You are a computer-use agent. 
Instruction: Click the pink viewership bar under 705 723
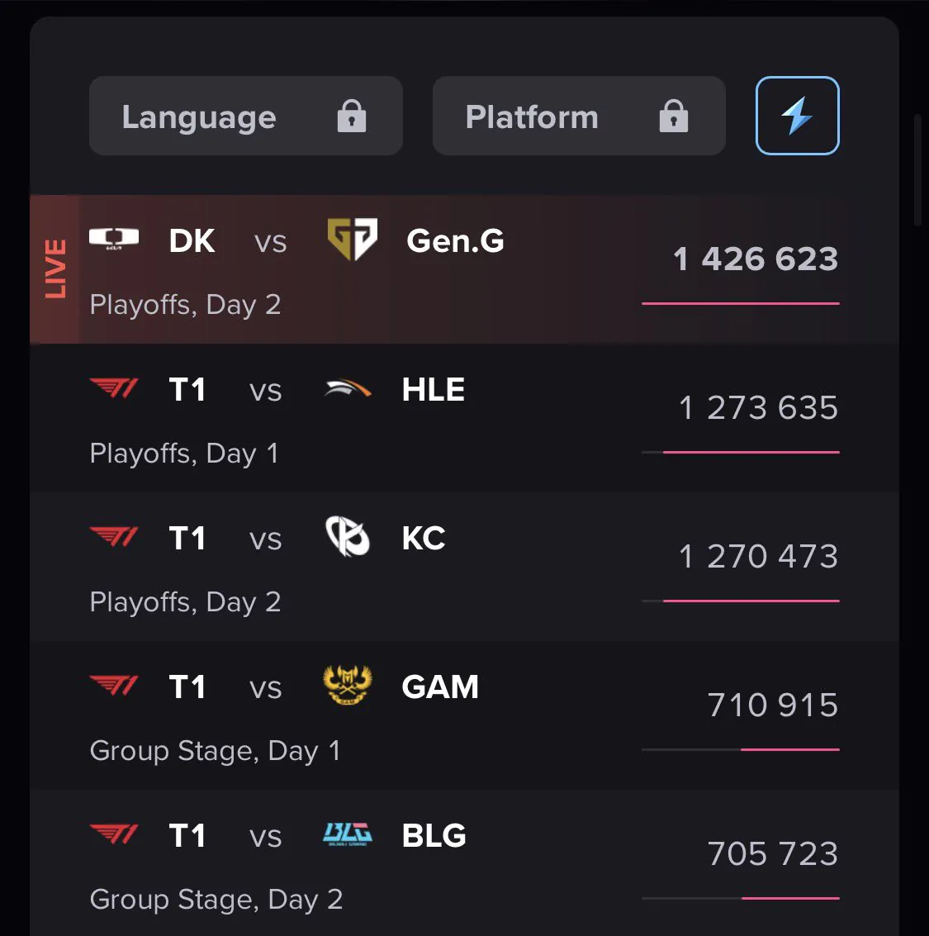click(790, 898)
